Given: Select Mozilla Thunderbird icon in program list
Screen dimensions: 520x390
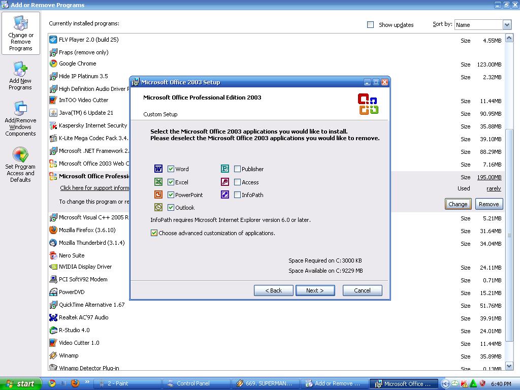Looking at the screenshot, I should (x=53, y=243).
